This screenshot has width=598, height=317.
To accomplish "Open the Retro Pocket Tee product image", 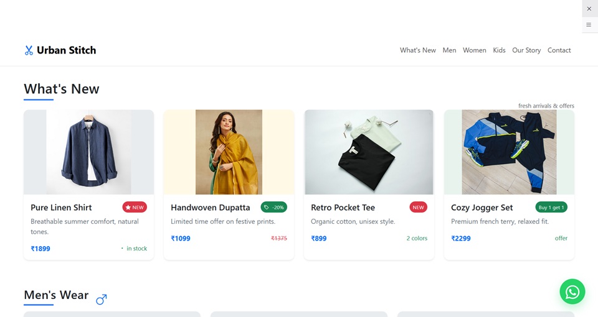I will pyautogui.click(x=369, y=152).
